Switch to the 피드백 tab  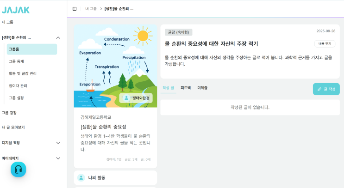186,88
